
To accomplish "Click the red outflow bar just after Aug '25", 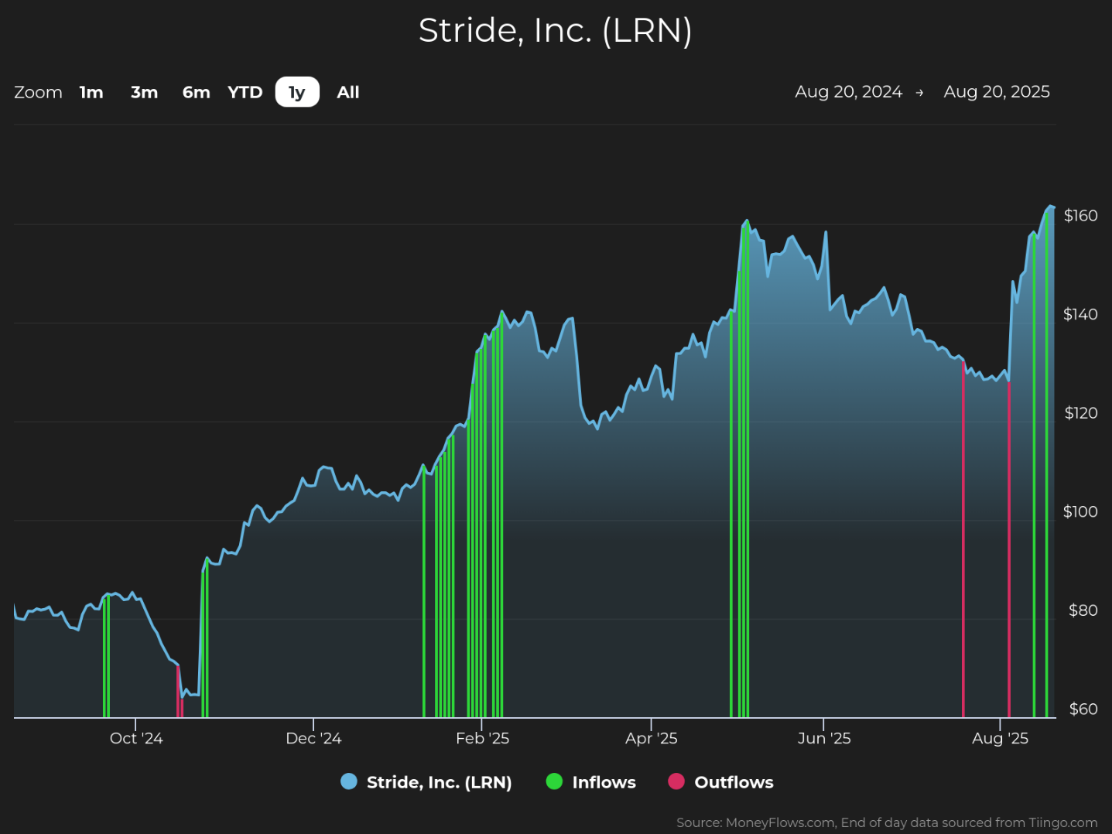I will 1009,549.
